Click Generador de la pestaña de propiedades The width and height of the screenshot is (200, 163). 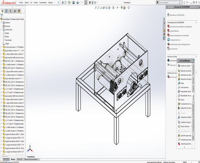point(181,27)
